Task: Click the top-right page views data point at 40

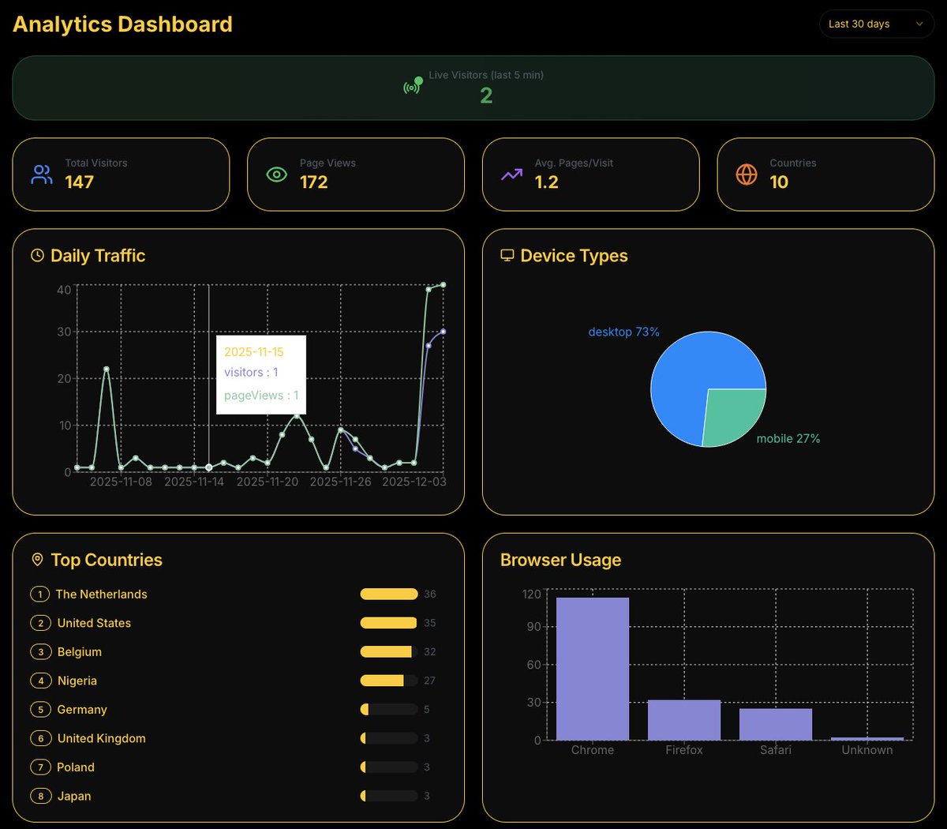Action: [x=443, y=285]
